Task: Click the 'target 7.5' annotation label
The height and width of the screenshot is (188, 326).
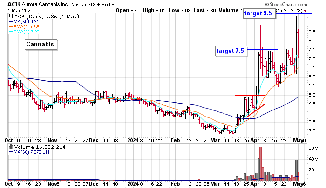Action: click(x=231, y=51)
